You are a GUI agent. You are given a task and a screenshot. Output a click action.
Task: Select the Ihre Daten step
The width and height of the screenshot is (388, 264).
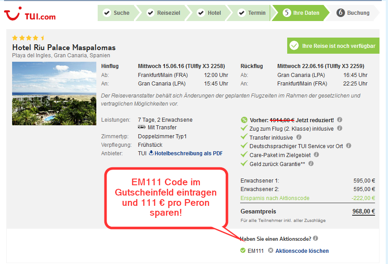coord(301,13)
